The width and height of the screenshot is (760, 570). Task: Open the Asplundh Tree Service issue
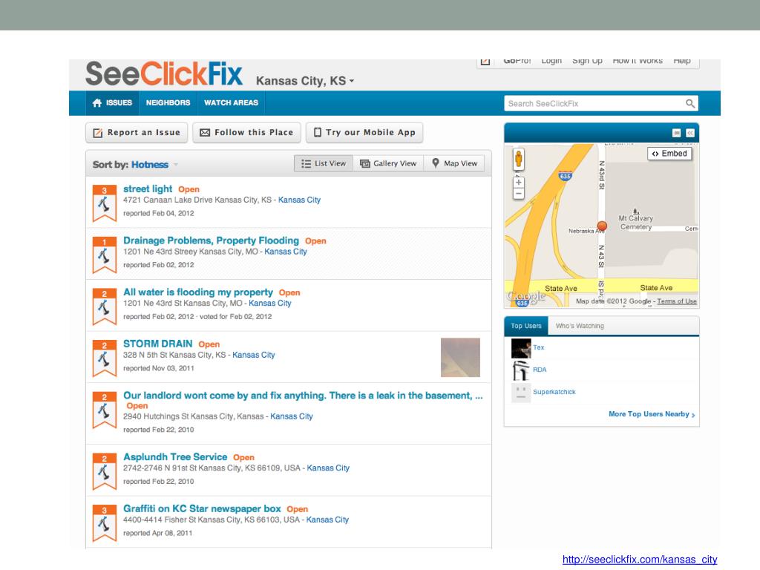[175, 456]
